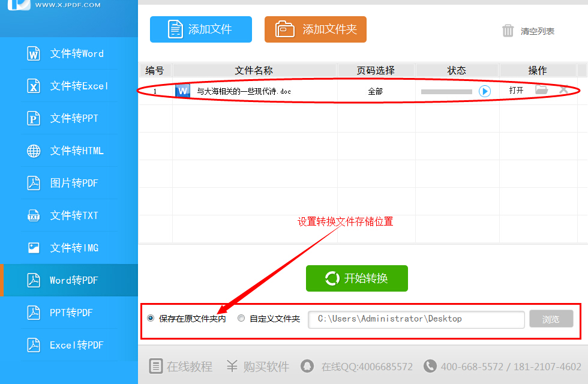This screenshot has height=384, width=588.
Task: Click the phone icon in footer
Action: point(430,366)
